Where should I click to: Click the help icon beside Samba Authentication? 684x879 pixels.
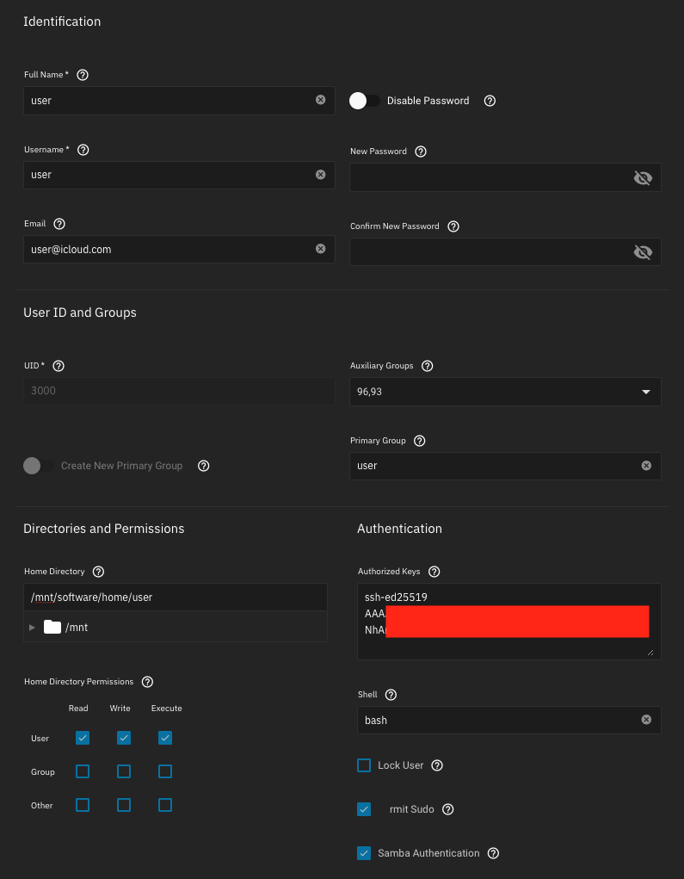tap(494, 853)
